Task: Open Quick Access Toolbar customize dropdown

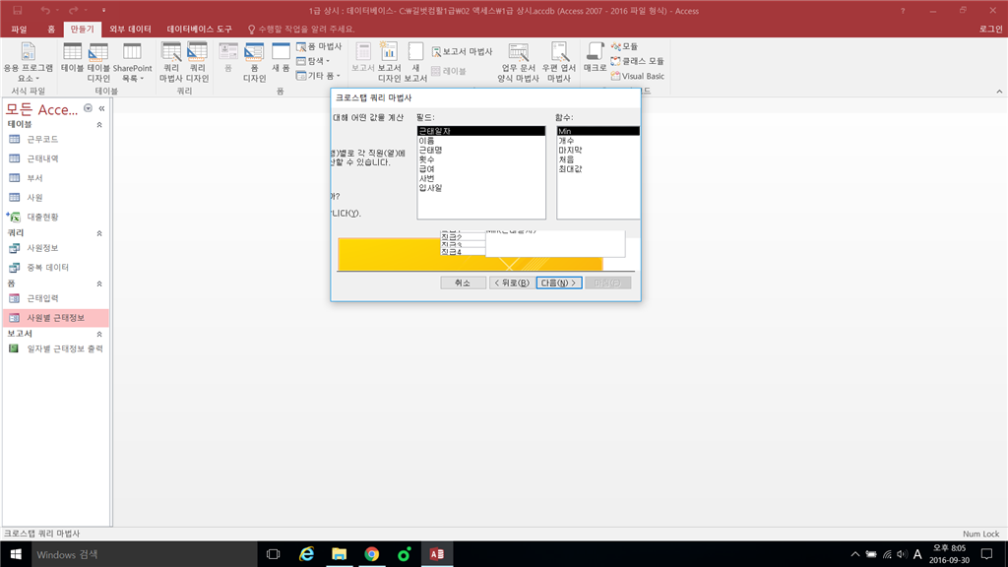Action: [103, 10]
